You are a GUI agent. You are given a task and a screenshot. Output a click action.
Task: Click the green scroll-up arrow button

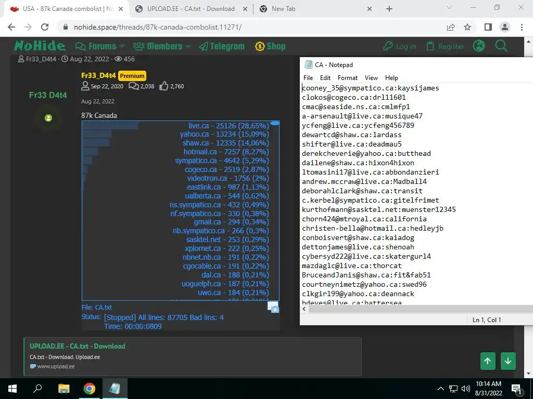(488, 361)
